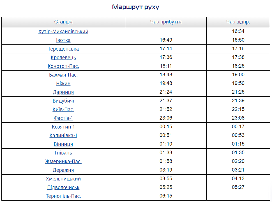Click the Час прибуття column header

coord(166,22)
